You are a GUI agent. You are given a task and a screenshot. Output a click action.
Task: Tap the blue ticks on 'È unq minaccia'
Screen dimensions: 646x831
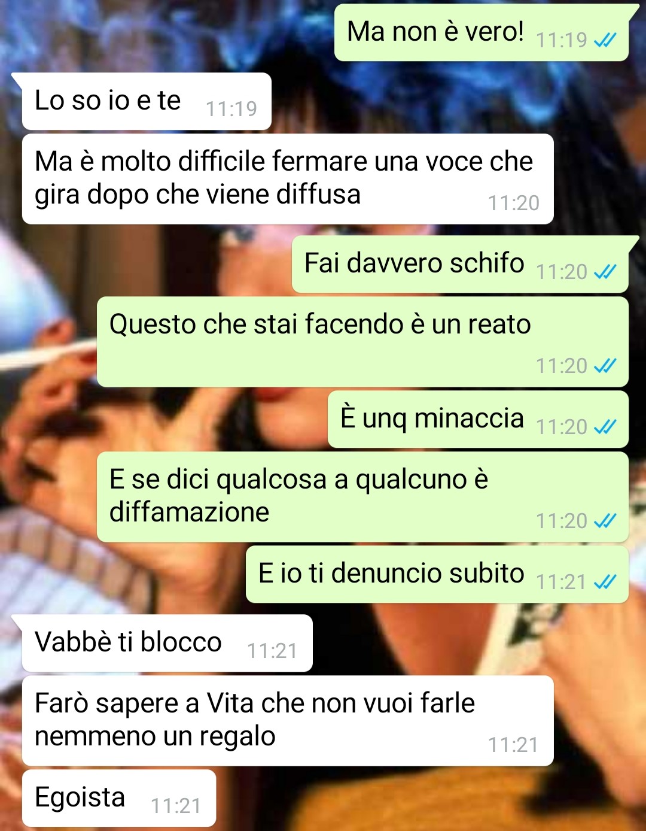pos(605,427)
